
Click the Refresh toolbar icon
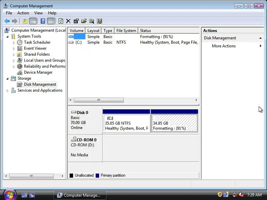(x=61, y=21)
